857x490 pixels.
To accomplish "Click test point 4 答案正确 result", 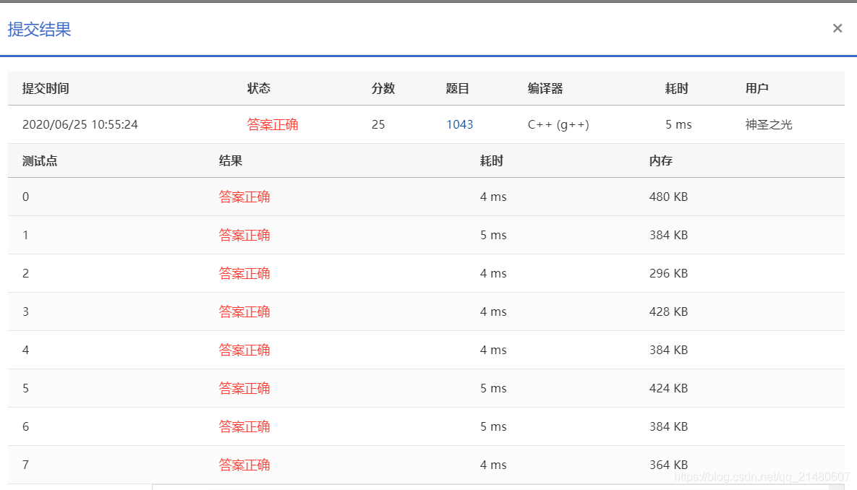I will (x=244, y=350).
